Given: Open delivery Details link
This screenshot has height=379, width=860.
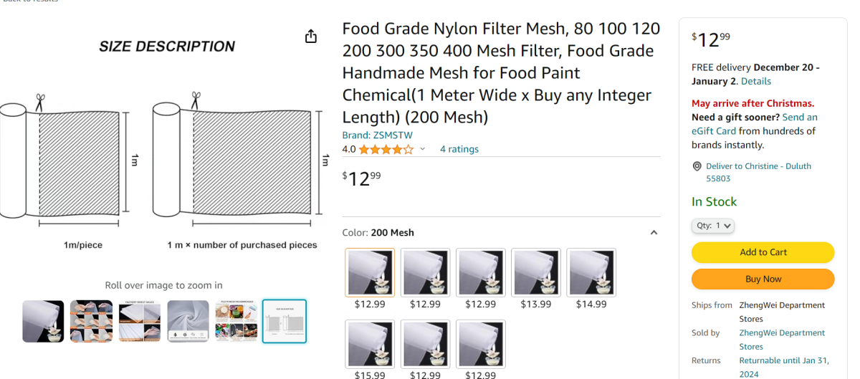Looking at the screenshot, I should (756, 81).
